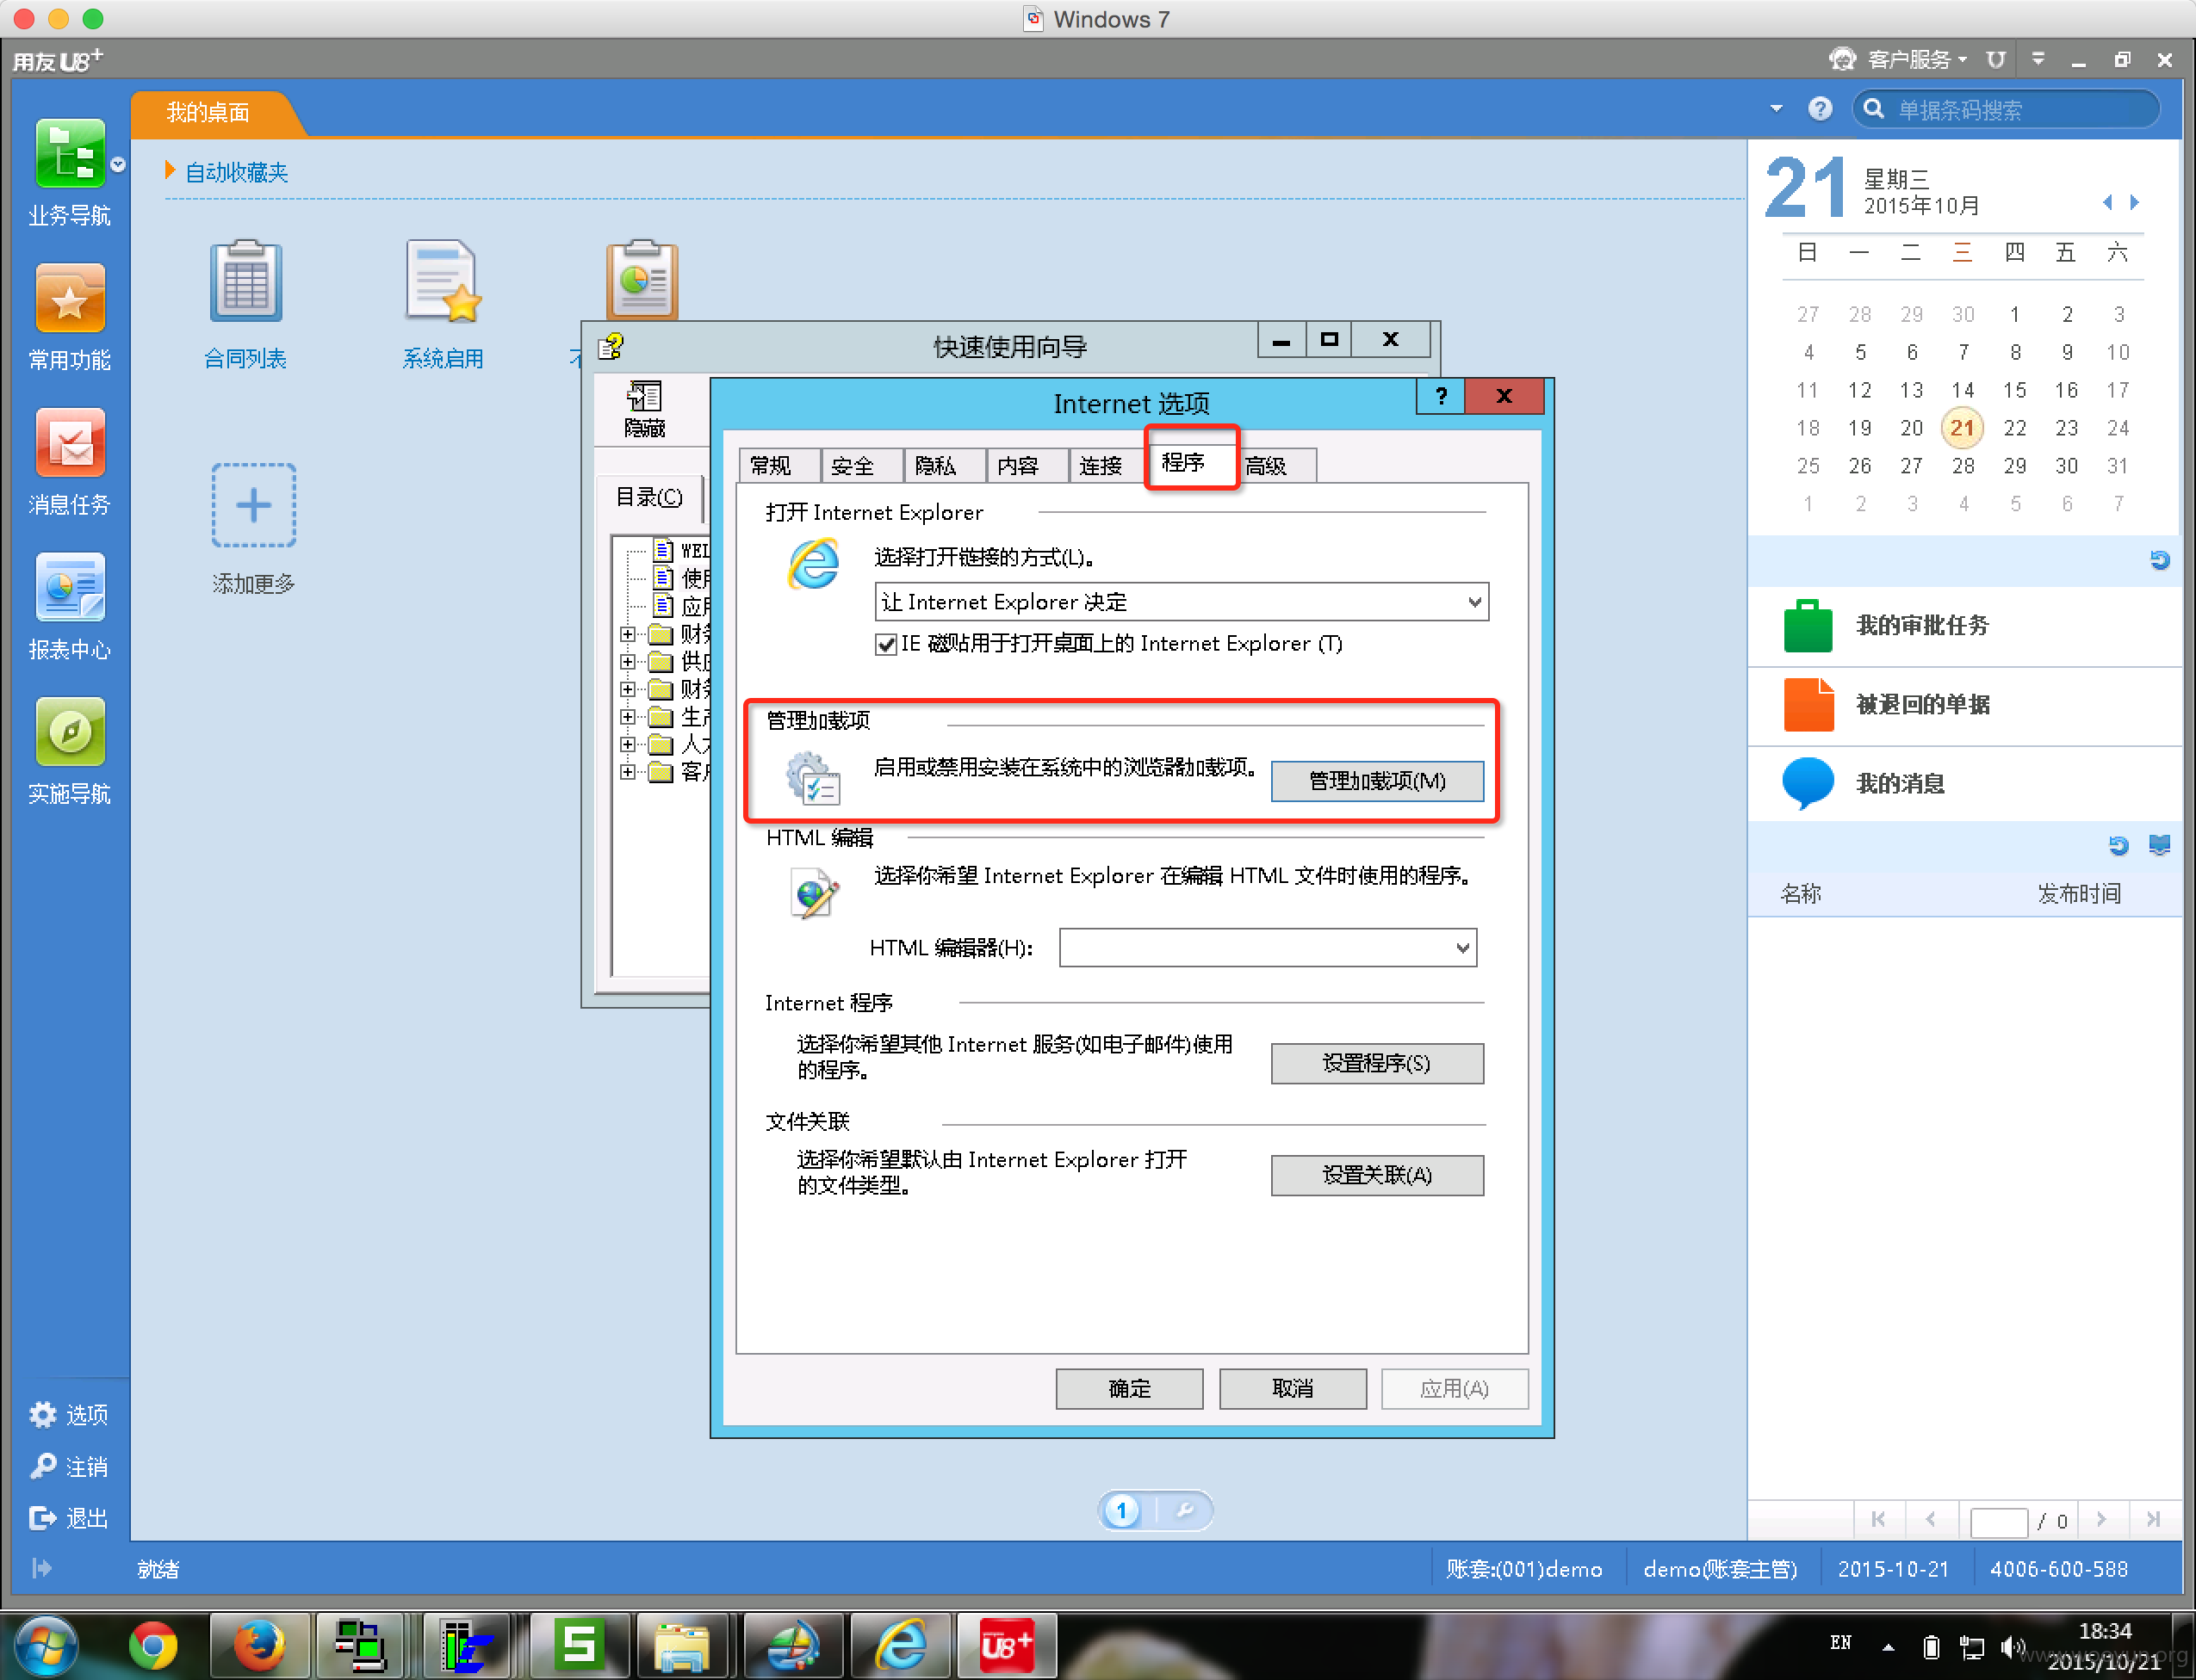Open the Windows Start menu

(46, 1645)
